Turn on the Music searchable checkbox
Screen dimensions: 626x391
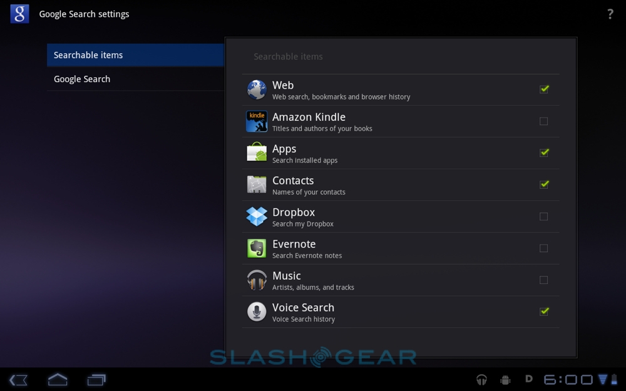click(544, 280)
